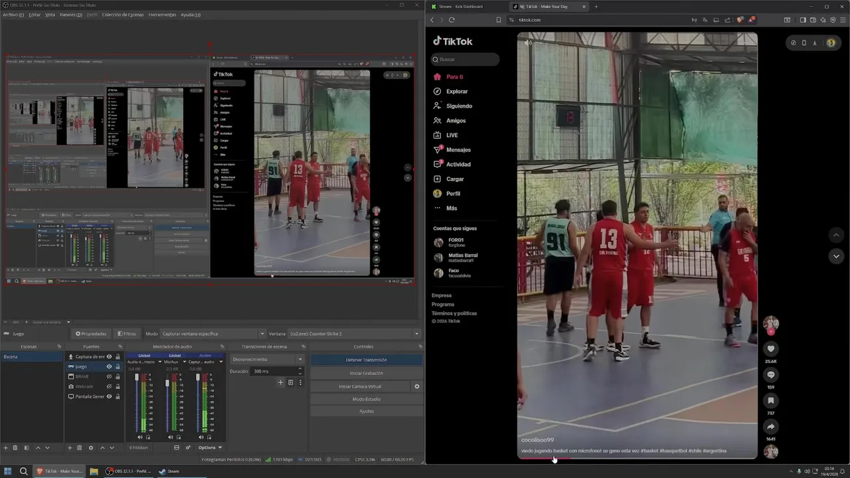Remove scene transition with trash icon

290,382
